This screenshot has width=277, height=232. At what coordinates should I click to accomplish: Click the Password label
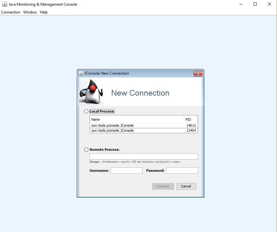coord(155,171)
